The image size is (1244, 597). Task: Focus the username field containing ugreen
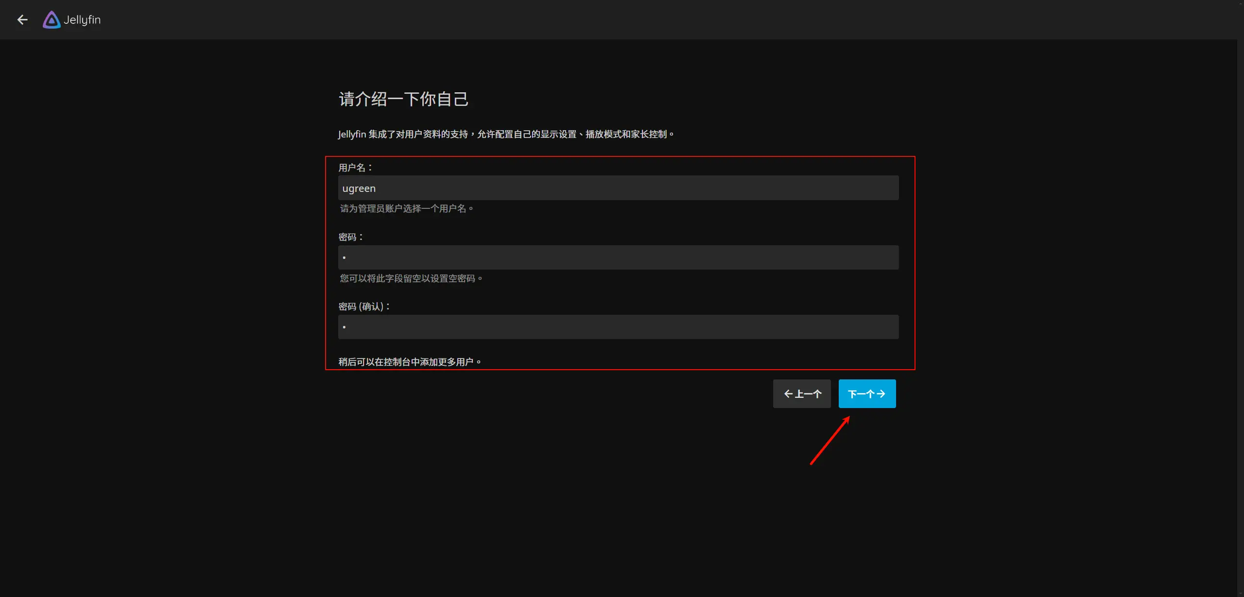(x=618, y=188)
